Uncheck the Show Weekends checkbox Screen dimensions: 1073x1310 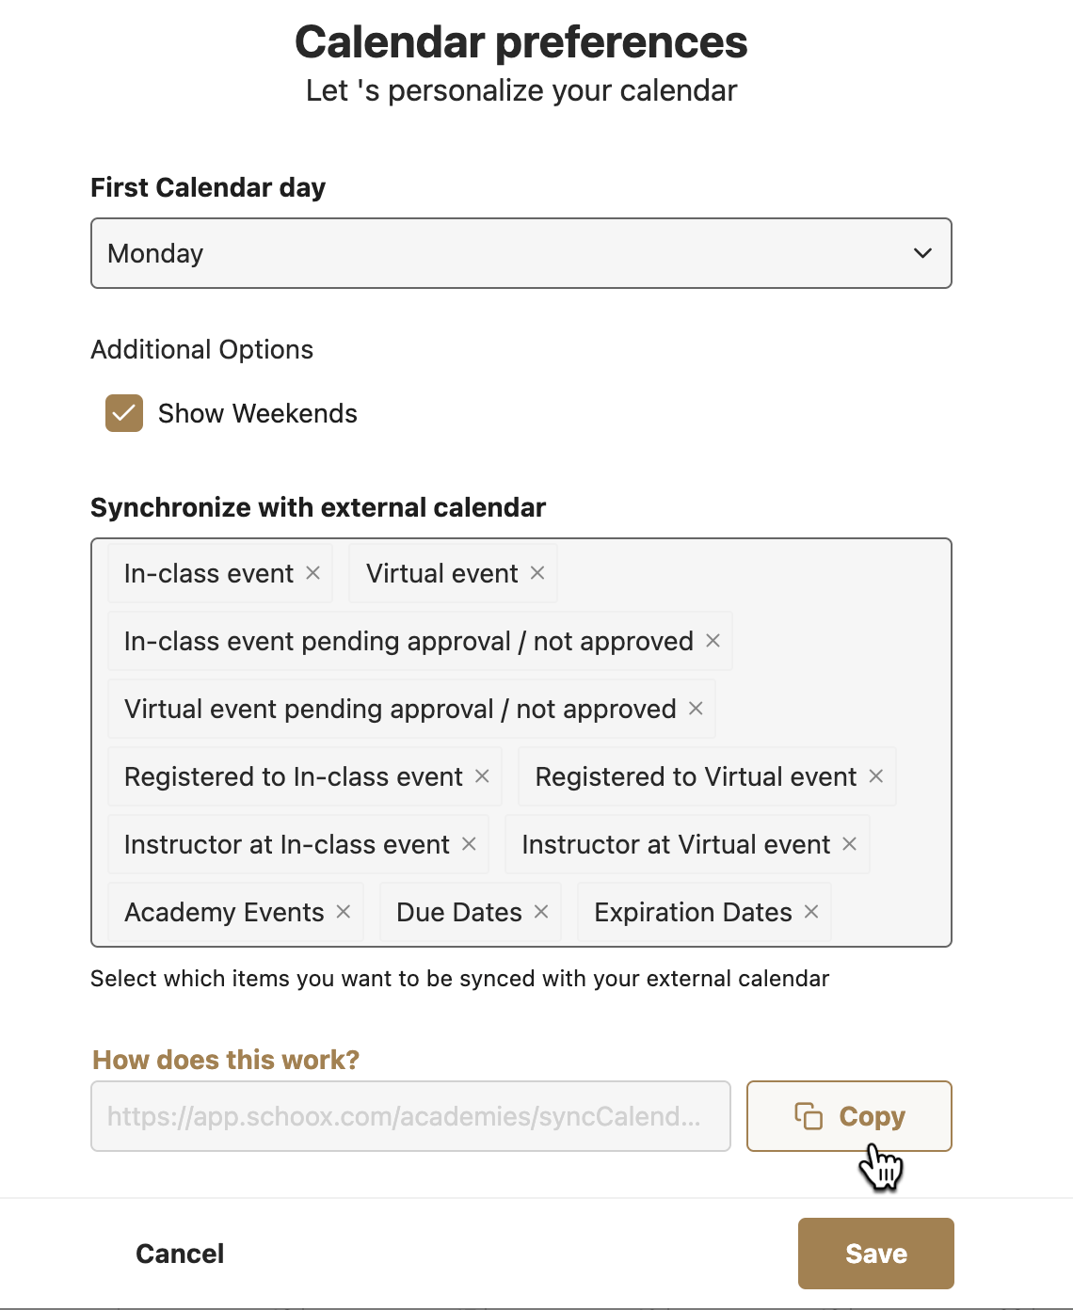124,413
